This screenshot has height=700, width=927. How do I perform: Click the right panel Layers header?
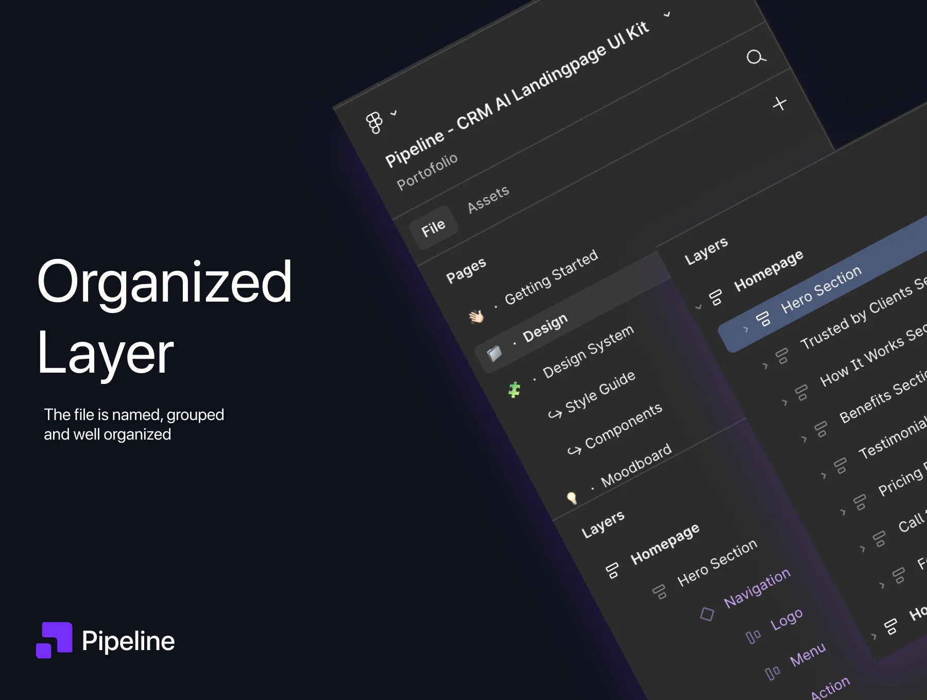click(x=706, y=251)
